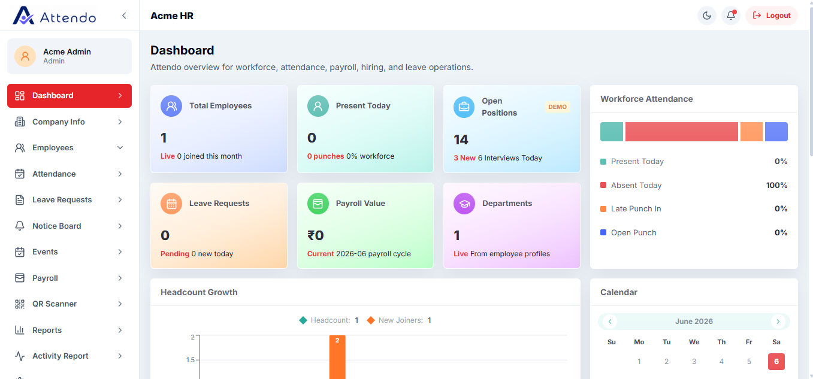Click the Reports bar chart icon
The width and height of the screenshot is (813, 379).
20,330
